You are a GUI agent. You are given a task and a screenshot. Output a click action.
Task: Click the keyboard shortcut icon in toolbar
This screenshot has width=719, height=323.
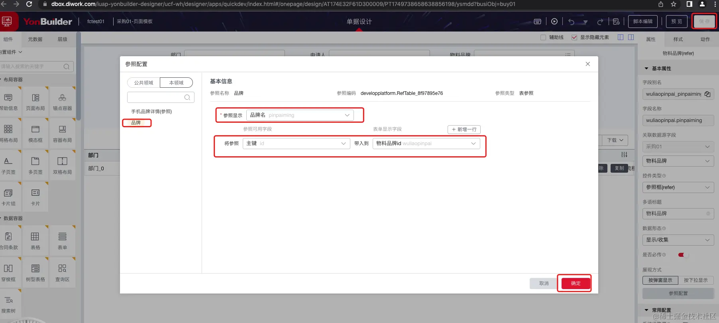[537, 22]
